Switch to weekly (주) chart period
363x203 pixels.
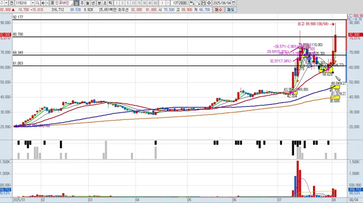click(82, 3)
